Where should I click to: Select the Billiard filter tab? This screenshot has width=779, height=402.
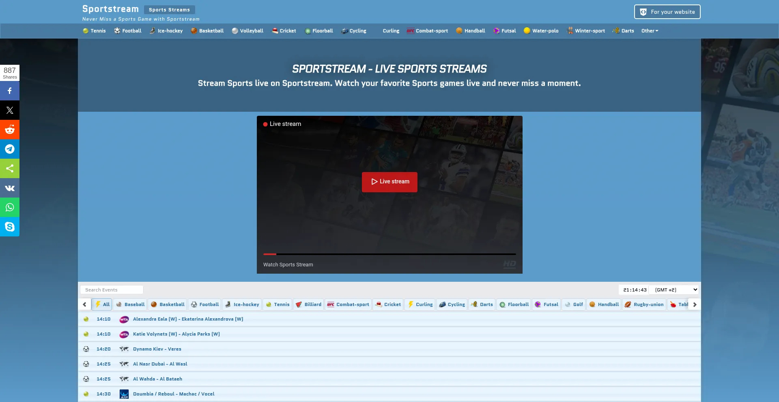point(309,304)
